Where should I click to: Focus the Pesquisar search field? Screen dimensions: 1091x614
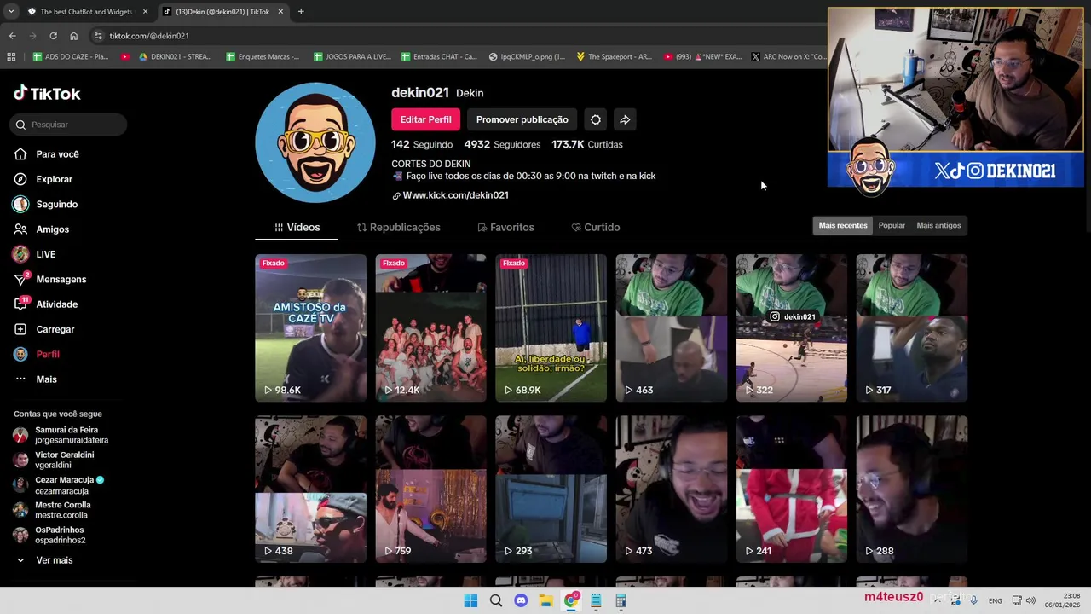tap(70, 125)
